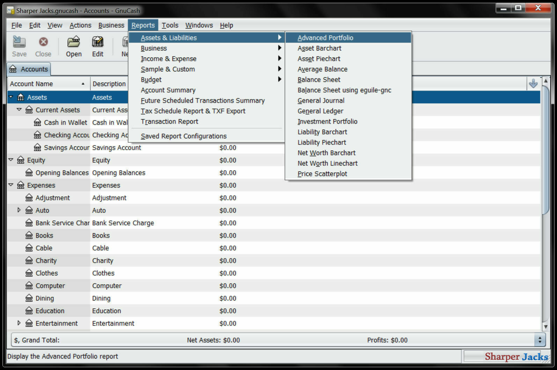Click the account icon beside Cash in Wallet
The height and width of the screenshot is (370, 557).
click(x=37, y=122)
